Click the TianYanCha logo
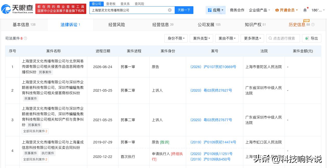 17,9
